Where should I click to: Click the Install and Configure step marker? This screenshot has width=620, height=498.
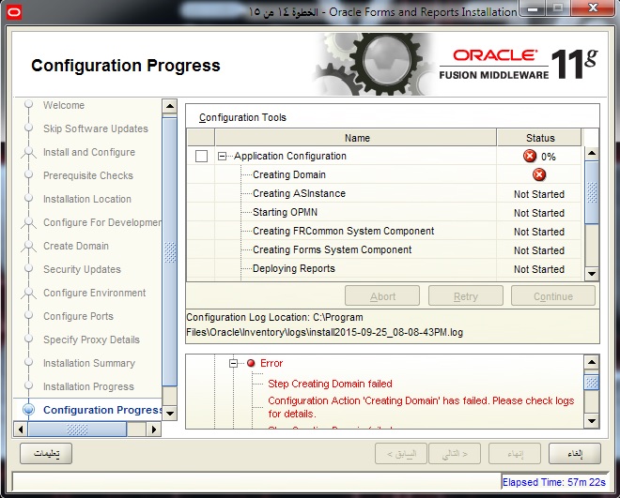coord(28,152)
